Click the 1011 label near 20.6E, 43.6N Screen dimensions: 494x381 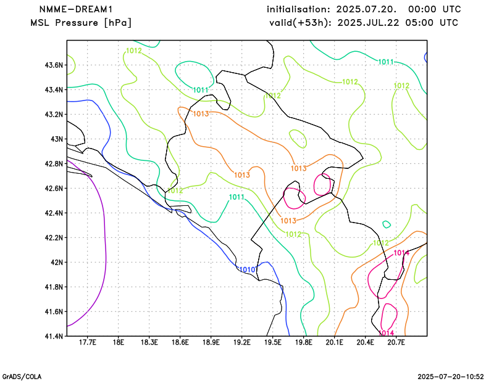point(386,62)
